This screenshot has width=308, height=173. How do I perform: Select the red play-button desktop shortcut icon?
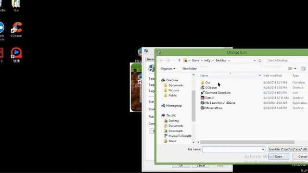[x=16, y=53]
